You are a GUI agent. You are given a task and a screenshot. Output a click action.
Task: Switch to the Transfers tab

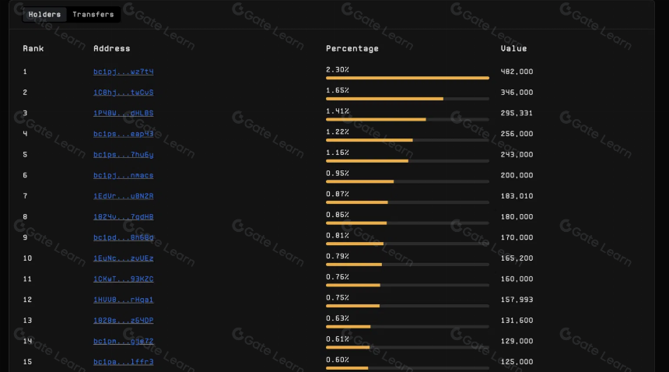[x=93, y=15]
